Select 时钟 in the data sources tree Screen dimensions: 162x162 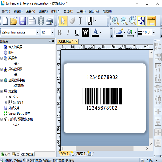(x=11, y=52)
